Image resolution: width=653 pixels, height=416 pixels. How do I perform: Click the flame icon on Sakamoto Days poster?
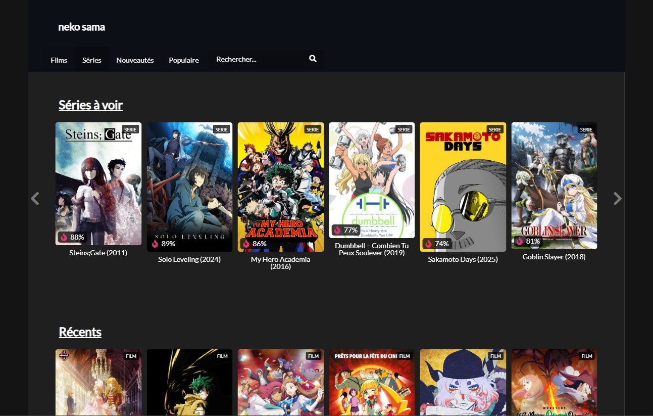click(429, 244)
